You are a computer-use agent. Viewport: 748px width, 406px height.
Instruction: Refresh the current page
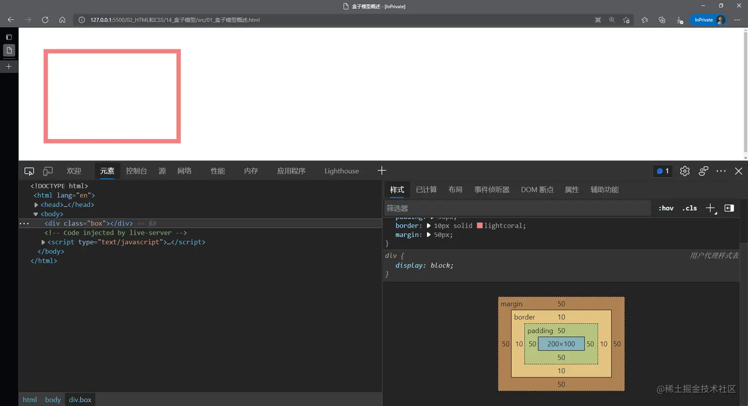[x=45, y=20]
